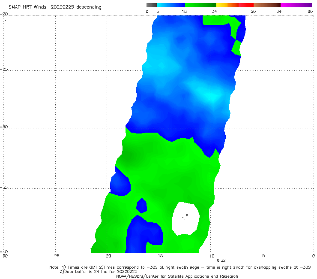Click the colorbar label '34'
The width and height of the screenshot is (317, 279).
[215, 12]
